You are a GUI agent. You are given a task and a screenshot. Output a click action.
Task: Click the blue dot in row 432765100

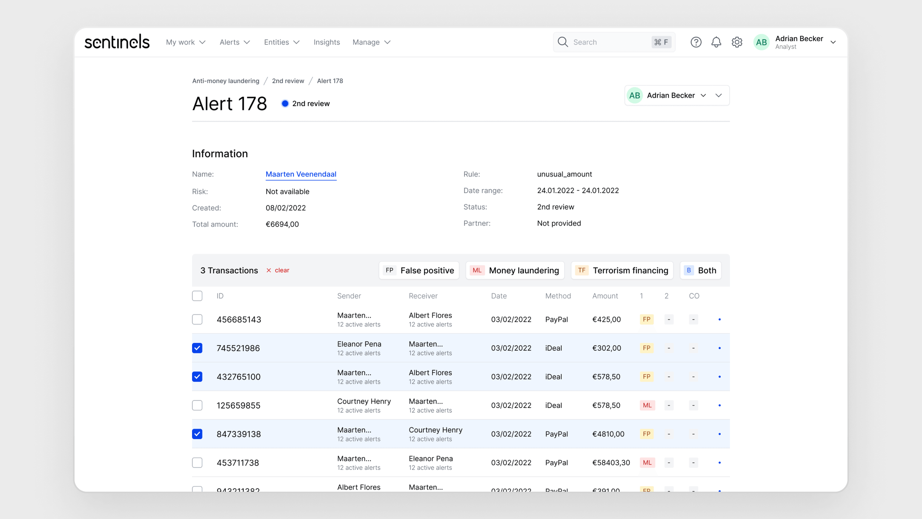719,376
